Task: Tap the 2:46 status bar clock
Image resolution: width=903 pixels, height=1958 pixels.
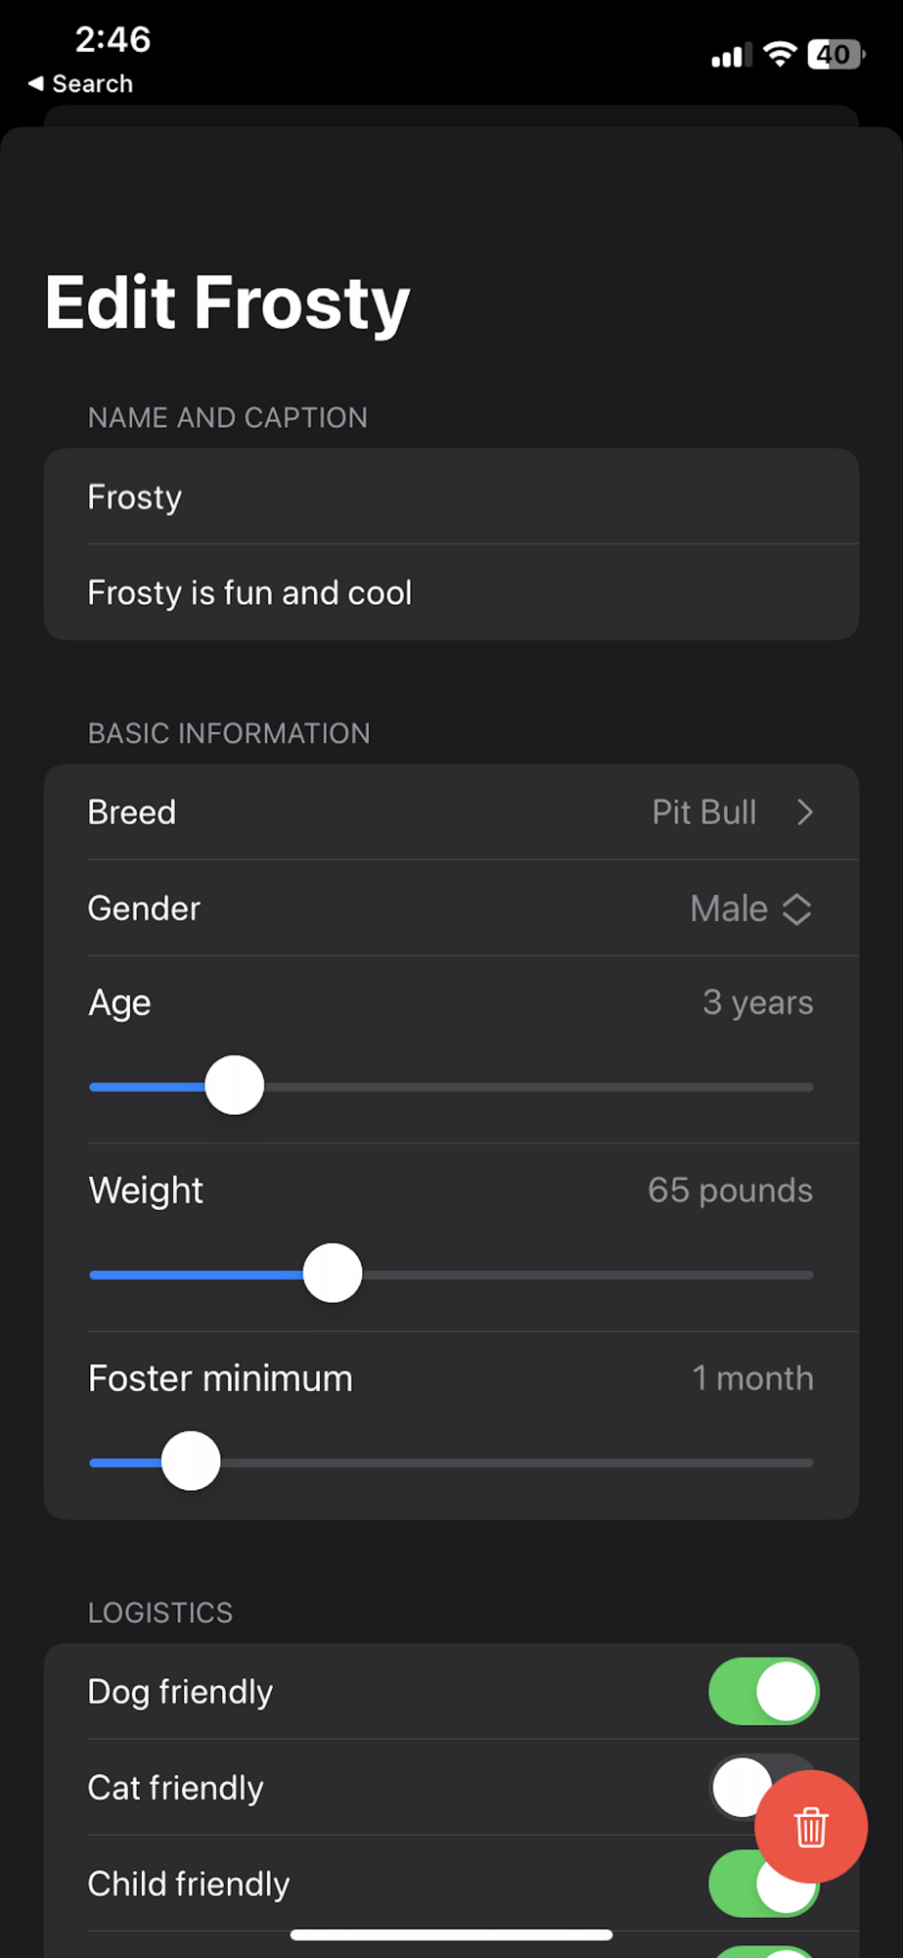Action: click(x=113, y=39)
